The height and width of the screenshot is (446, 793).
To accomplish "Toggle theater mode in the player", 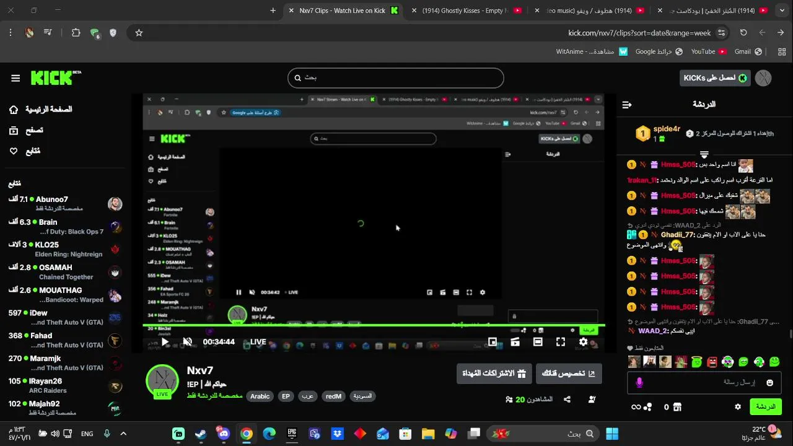I will click(x=538, y=342).
